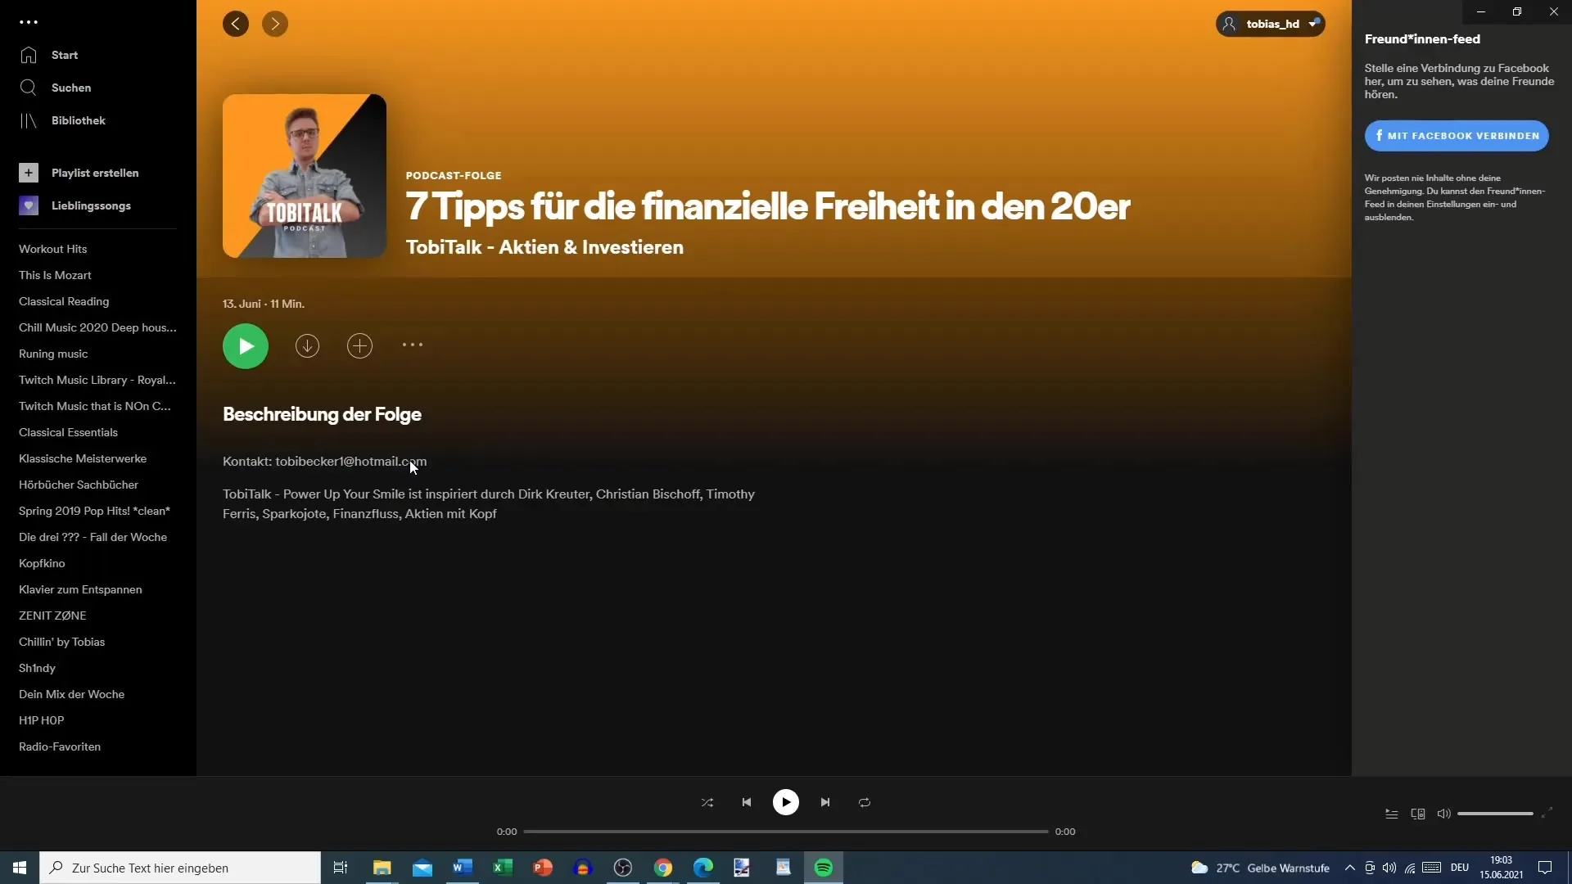Open the three-dot app menu

tap(29, 22)
